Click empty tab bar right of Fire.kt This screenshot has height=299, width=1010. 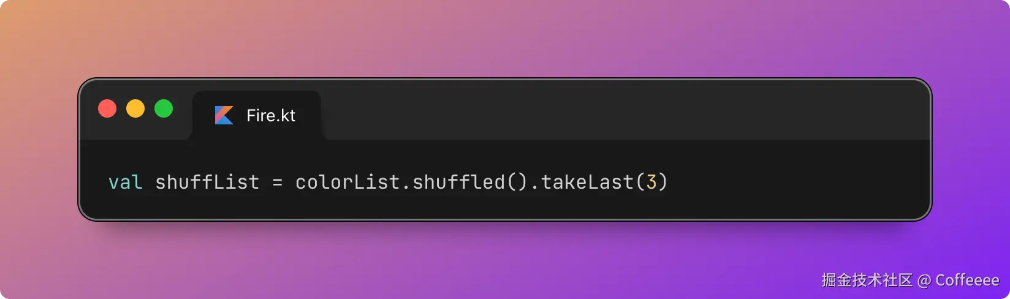coord(625,115)
